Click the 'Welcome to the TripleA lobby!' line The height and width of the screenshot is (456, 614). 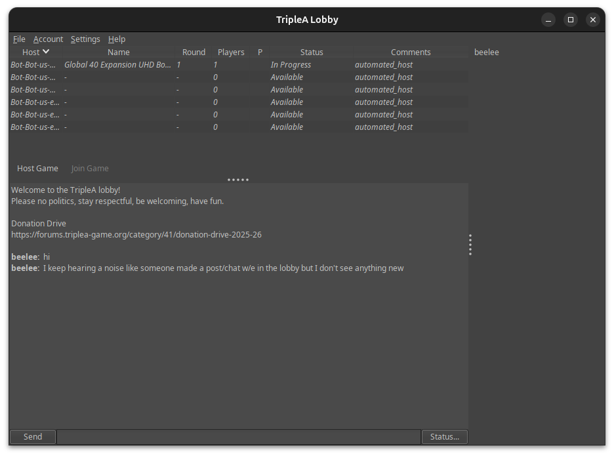pos(66,190)
